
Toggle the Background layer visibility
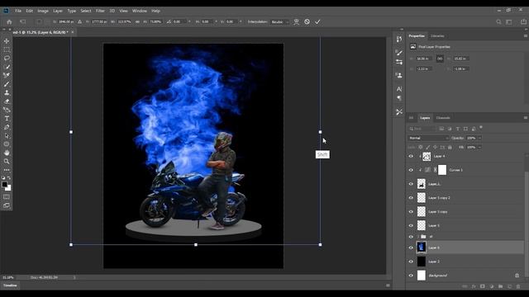(411, 276)
